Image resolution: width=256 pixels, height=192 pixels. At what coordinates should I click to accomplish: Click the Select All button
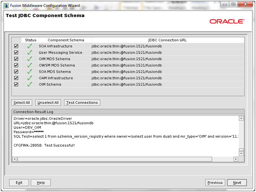[x=22, y=103]
